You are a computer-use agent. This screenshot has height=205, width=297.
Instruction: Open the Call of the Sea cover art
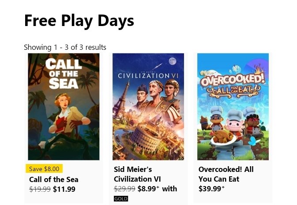(x=64, y=107)
